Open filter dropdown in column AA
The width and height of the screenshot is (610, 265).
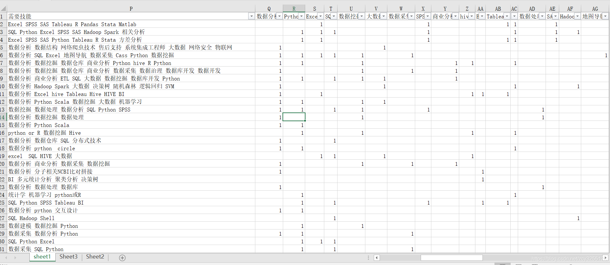tap(482, 16)
